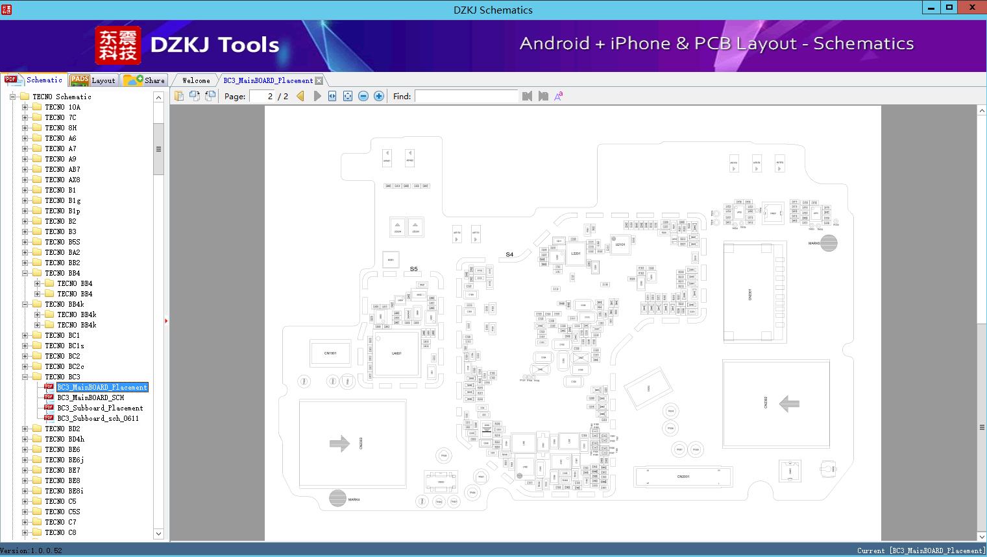Viewport: 987px width, 557px height.
Task: Collapse the TECNO BB4k folder
Action: point(25,304)
